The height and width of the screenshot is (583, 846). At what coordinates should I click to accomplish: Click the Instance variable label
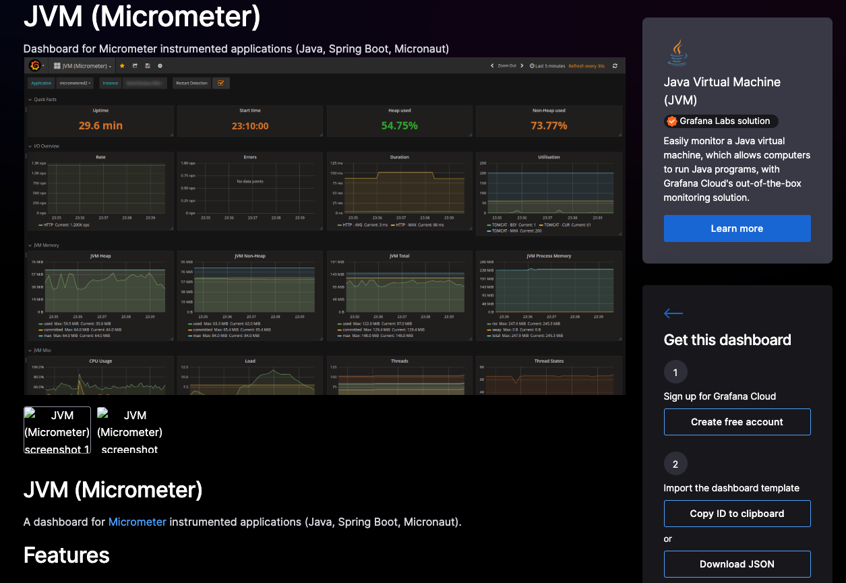[111, 83]
